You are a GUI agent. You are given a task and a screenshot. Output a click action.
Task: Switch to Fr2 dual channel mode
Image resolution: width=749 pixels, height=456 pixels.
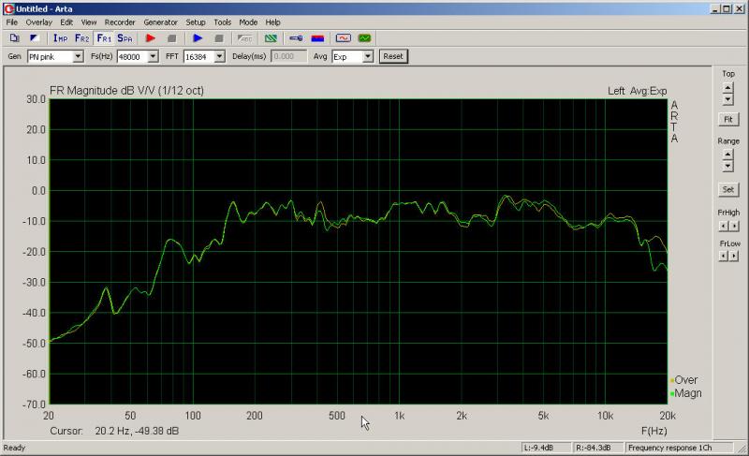(x=82, y=38)
